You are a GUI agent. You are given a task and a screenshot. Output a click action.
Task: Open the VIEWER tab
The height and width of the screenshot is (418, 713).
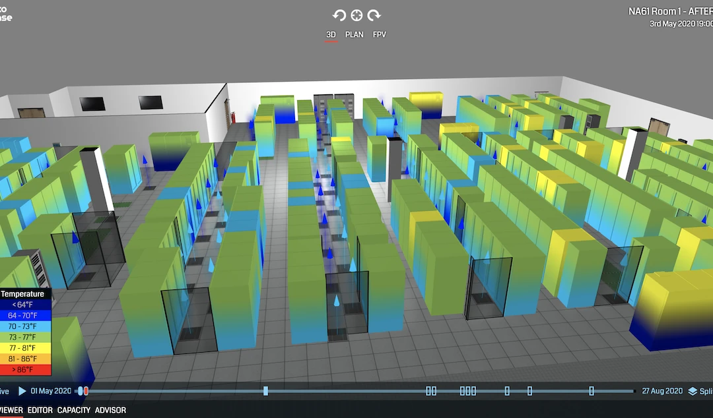tap(11, 410)
